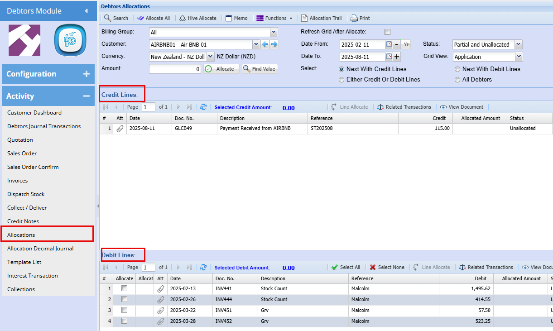Enable Refresh Grid After Allocate checkbox
Screen dimensions: 553x331
(x=387, y=32)
